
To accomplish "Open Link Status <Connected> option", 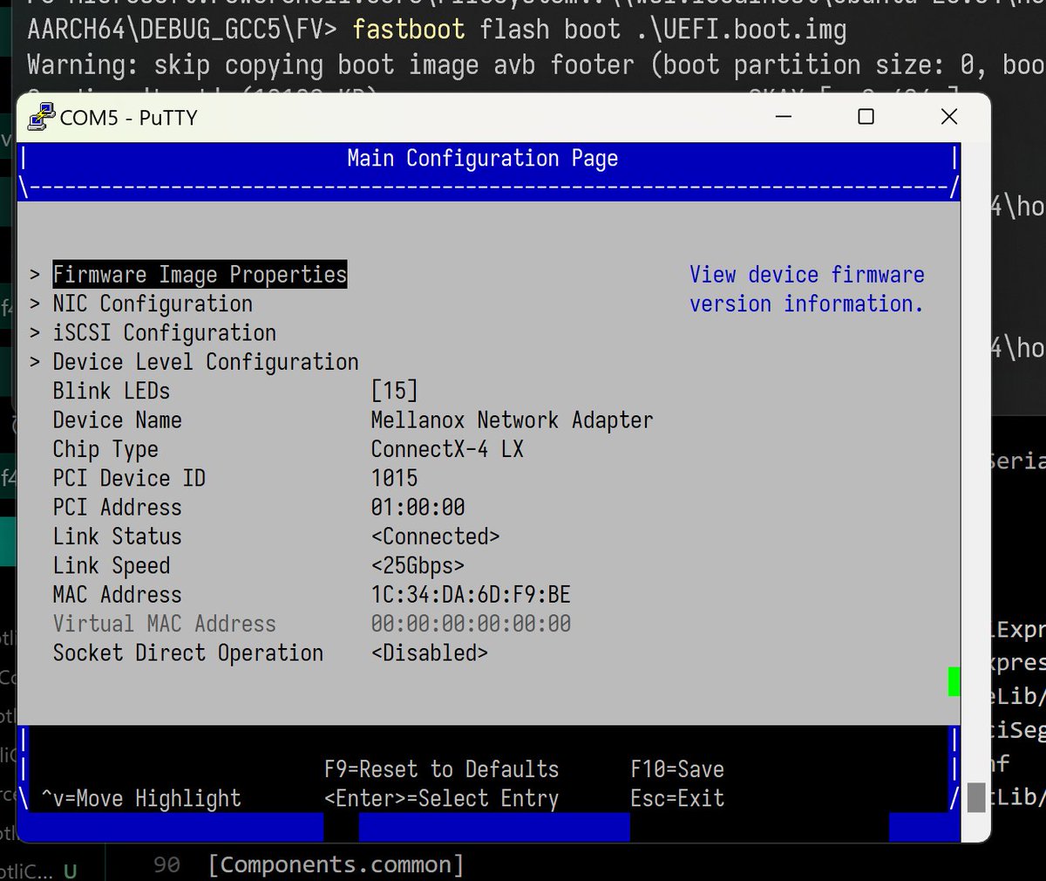I will (x=435, y=536).
